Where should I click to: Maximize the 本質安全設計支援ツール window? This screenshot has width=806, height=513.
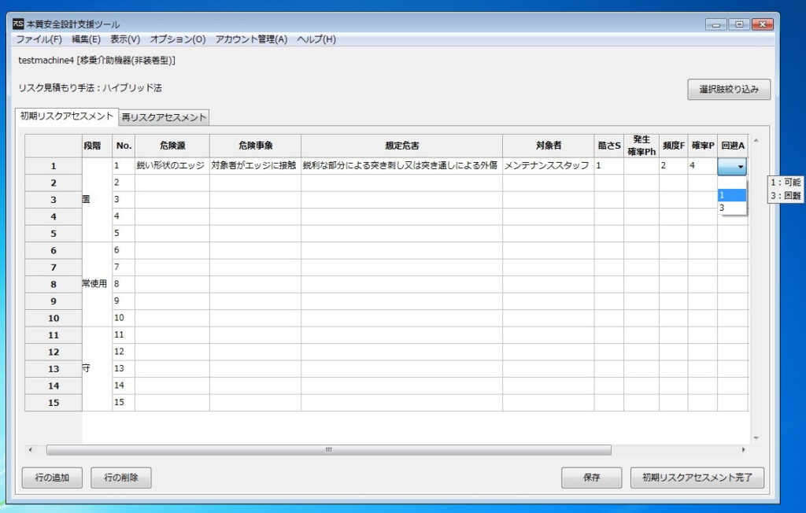(x=739, y=24)
